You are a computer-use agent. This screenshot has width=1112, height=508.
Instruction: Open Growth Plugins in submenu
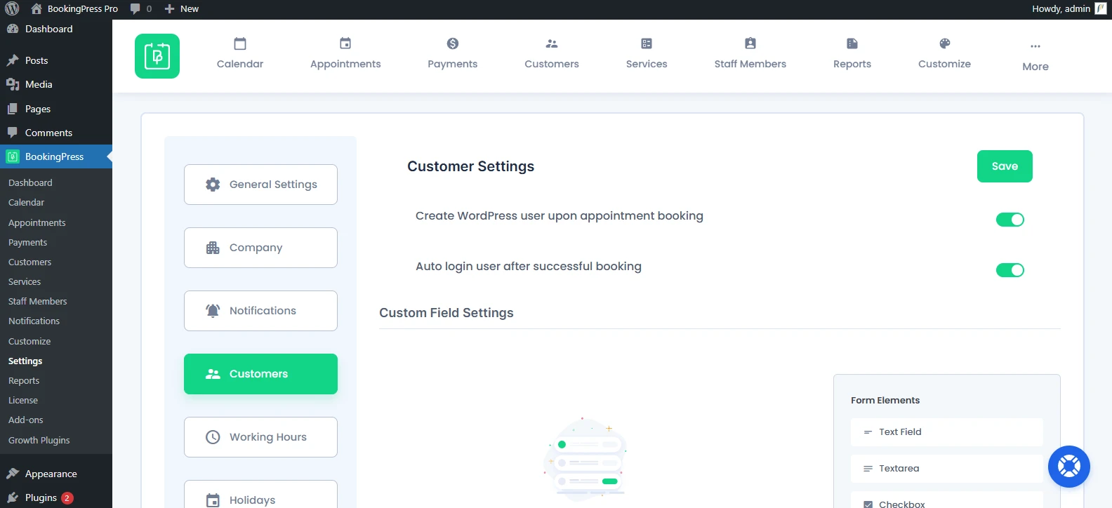(x=39, y=440)
